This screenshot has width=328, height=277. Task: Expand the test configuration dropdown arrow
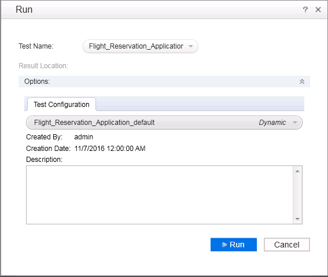pyautogui.click(x=295, y=123)
